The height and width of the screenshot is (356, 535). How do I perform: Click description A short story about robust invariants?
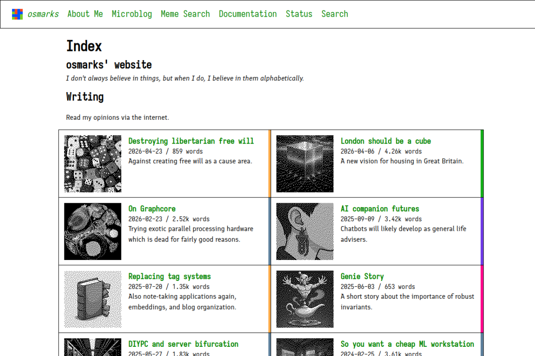click(x=408, y=302)
